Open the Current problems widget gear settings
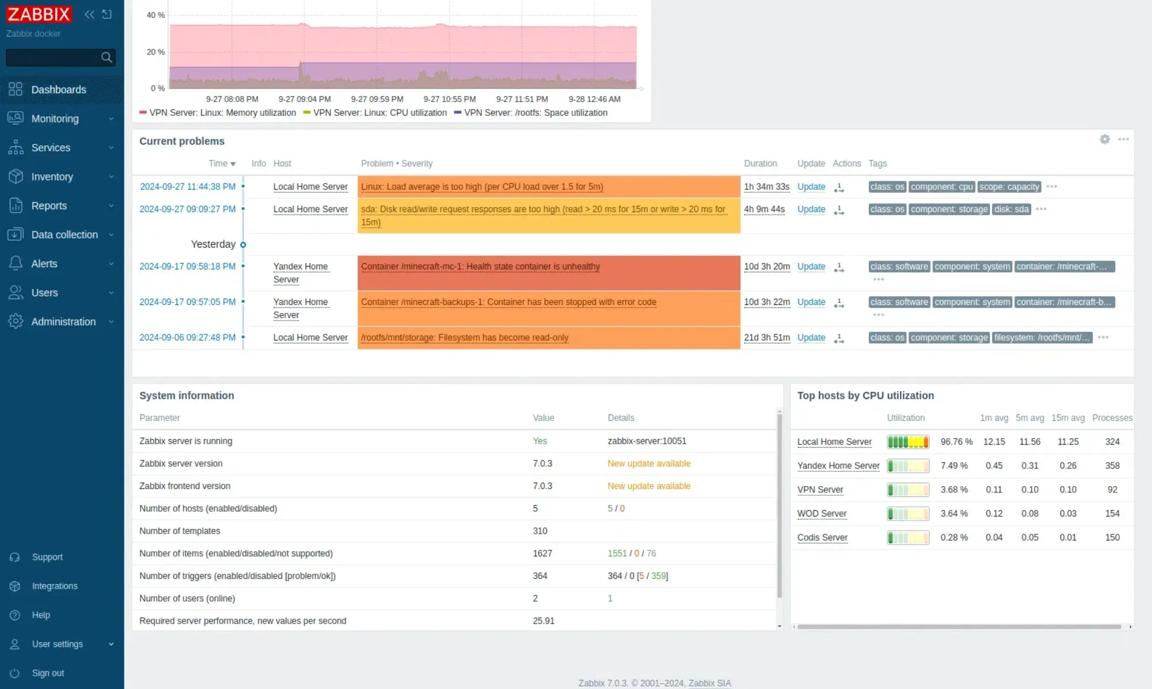1152x689 pixels. point(1104,139)
